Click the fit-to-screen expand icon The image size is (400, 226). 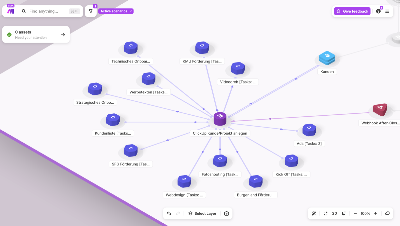coord(325,213)
